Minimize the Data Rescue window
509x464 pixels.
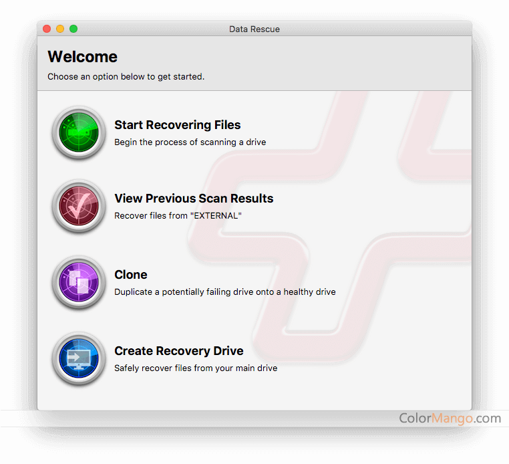click(60, 29)
